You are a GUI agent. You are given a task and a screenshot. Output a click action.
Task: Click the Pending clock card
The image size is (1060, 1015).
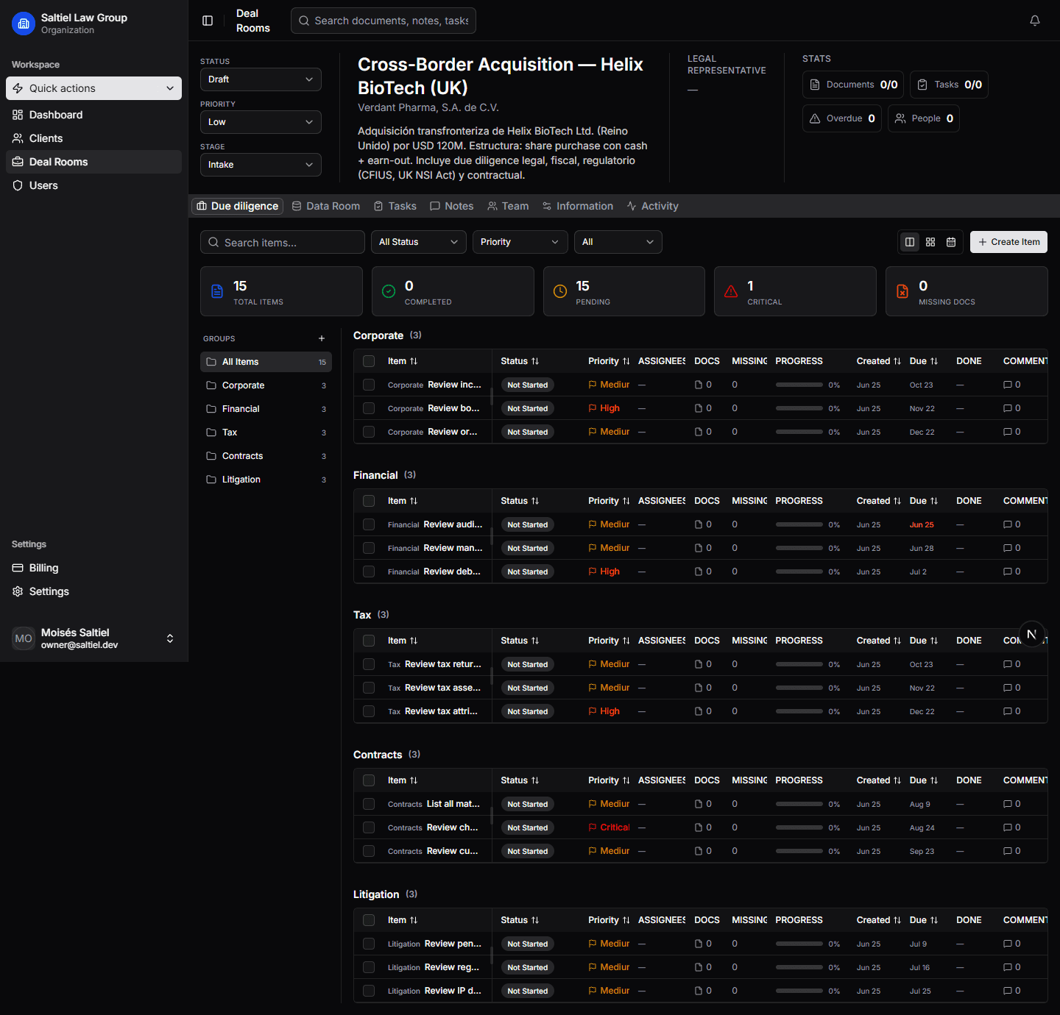(x=624, y=291)
